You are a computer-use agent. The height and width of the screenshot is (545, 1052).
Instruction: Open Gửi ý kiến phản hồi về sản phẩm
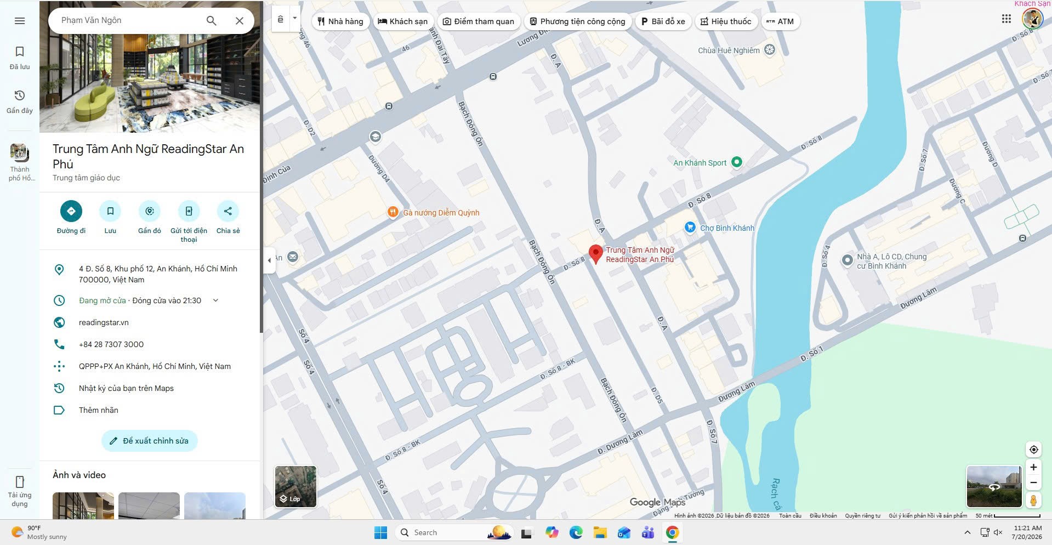(928, 515)
